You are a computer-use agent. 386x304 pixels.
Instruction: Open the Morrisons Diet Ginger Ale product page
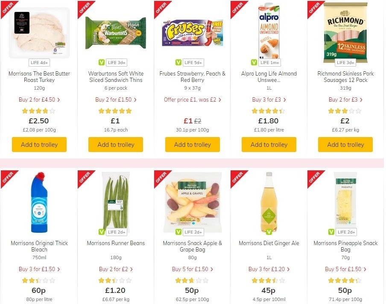269,243
